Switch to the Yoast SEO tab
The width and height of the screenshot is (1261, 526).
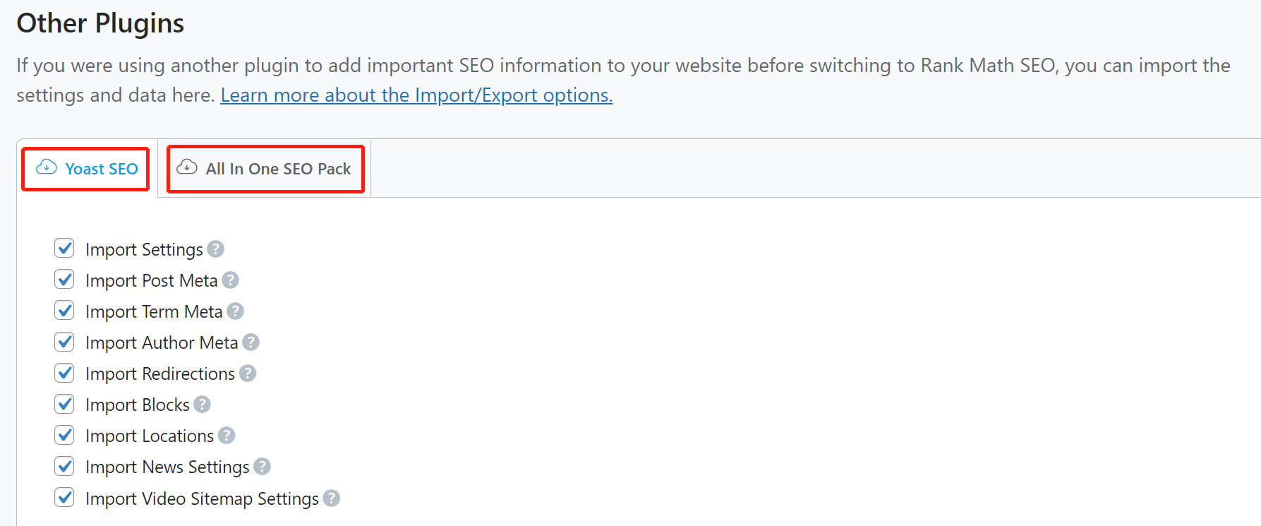(87, 169)
